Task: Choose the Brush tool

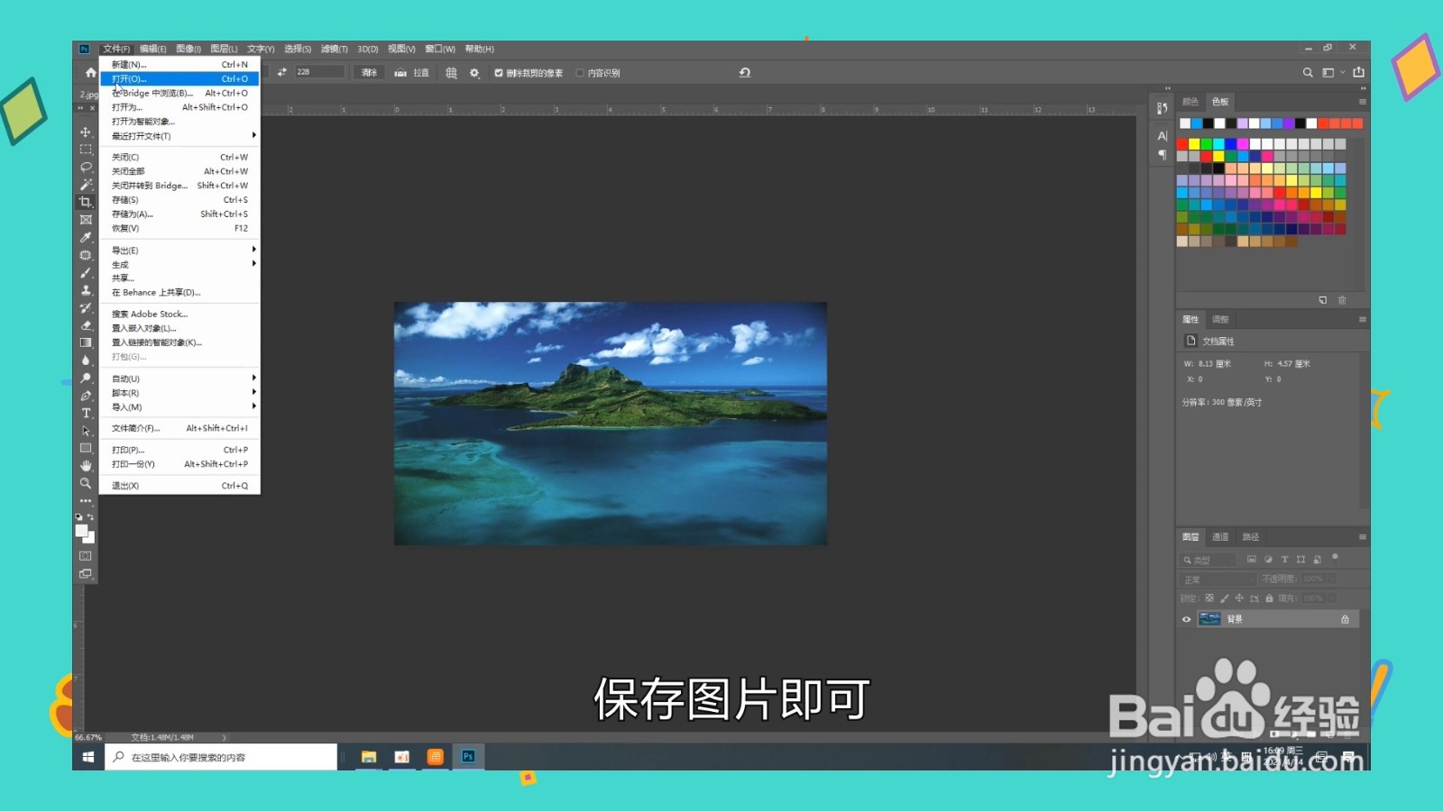Action: (x=86, y=272)
